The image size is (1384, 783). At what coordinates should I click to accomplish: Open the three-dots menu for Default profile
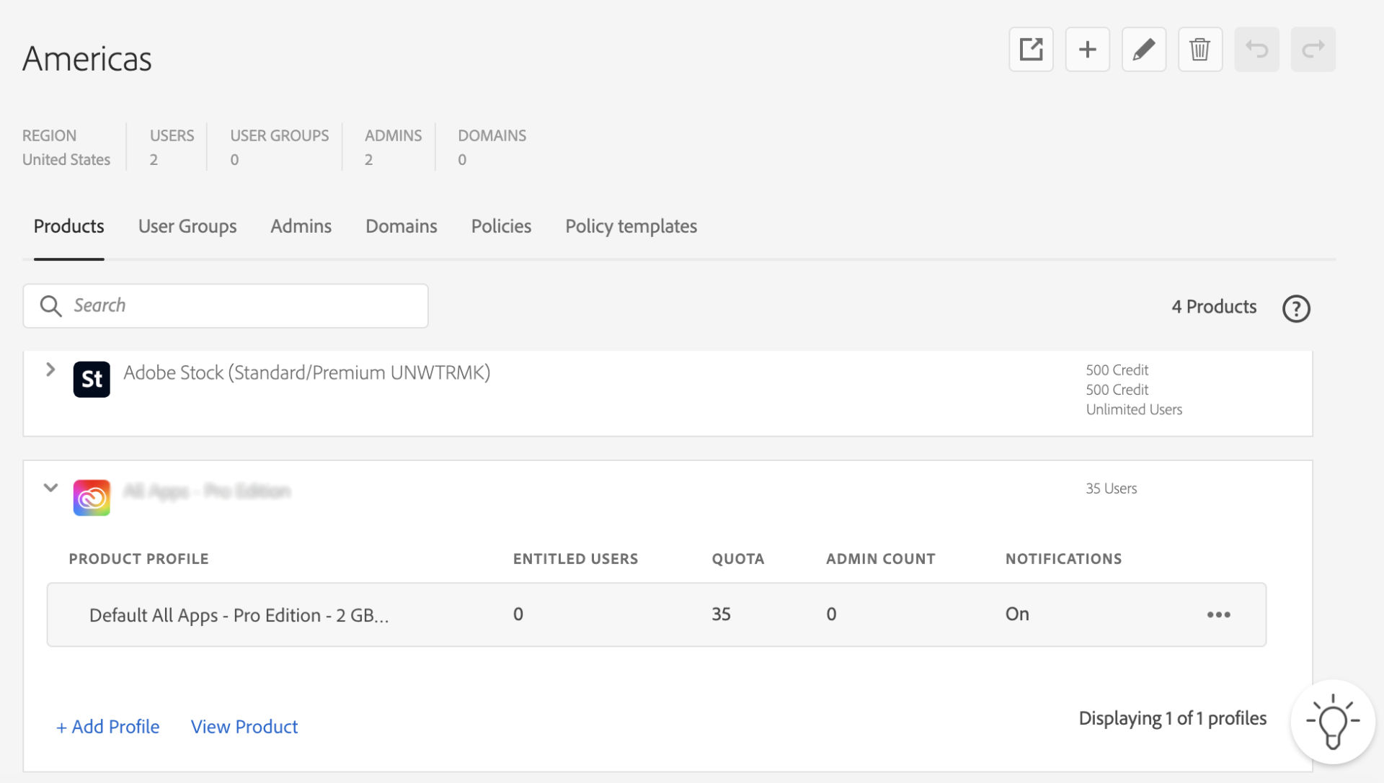click(x=1218, y=614)
